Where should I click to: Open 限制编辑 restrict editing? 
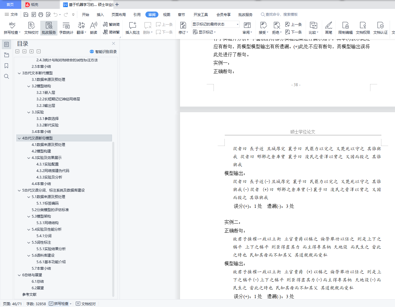(x=346, y=28)
